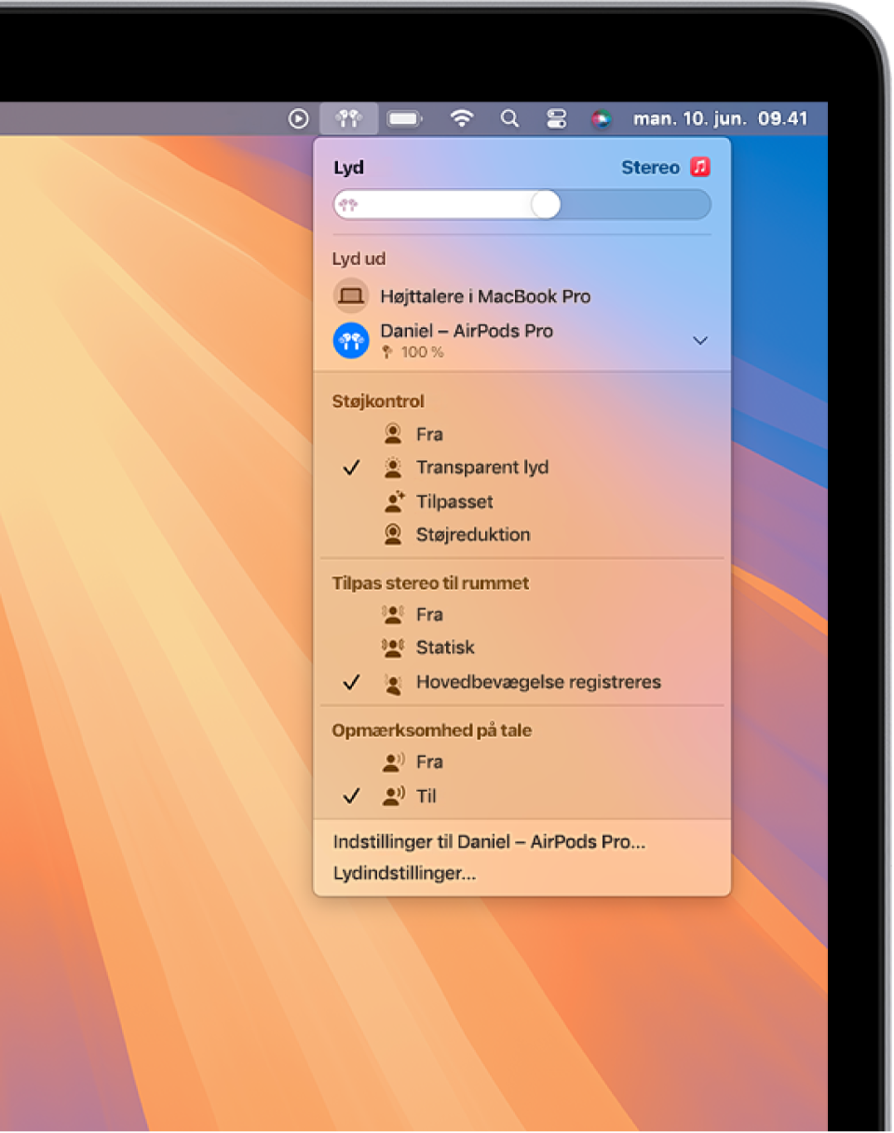
Task: Click the AirPods icon inside volume slider
Action: tap(348, 204)
